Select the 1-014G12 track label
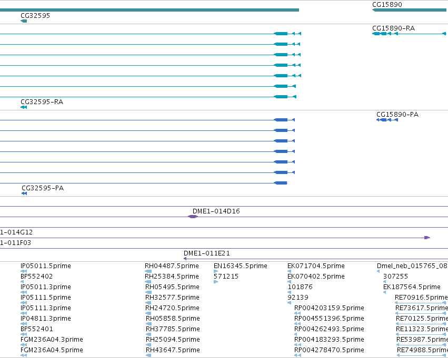Viewport: 448px width, 358px height. [16, 232]
